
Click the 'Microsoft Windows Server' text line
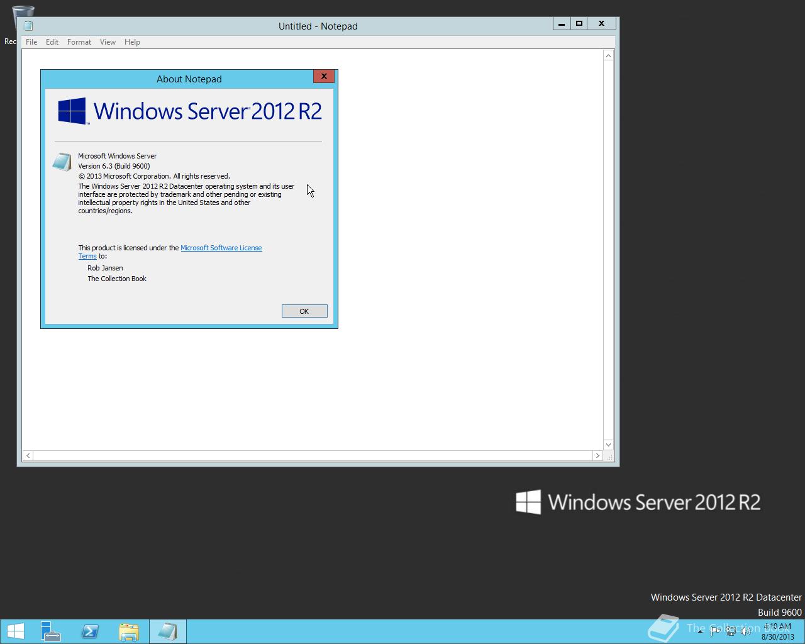[117, 156]
